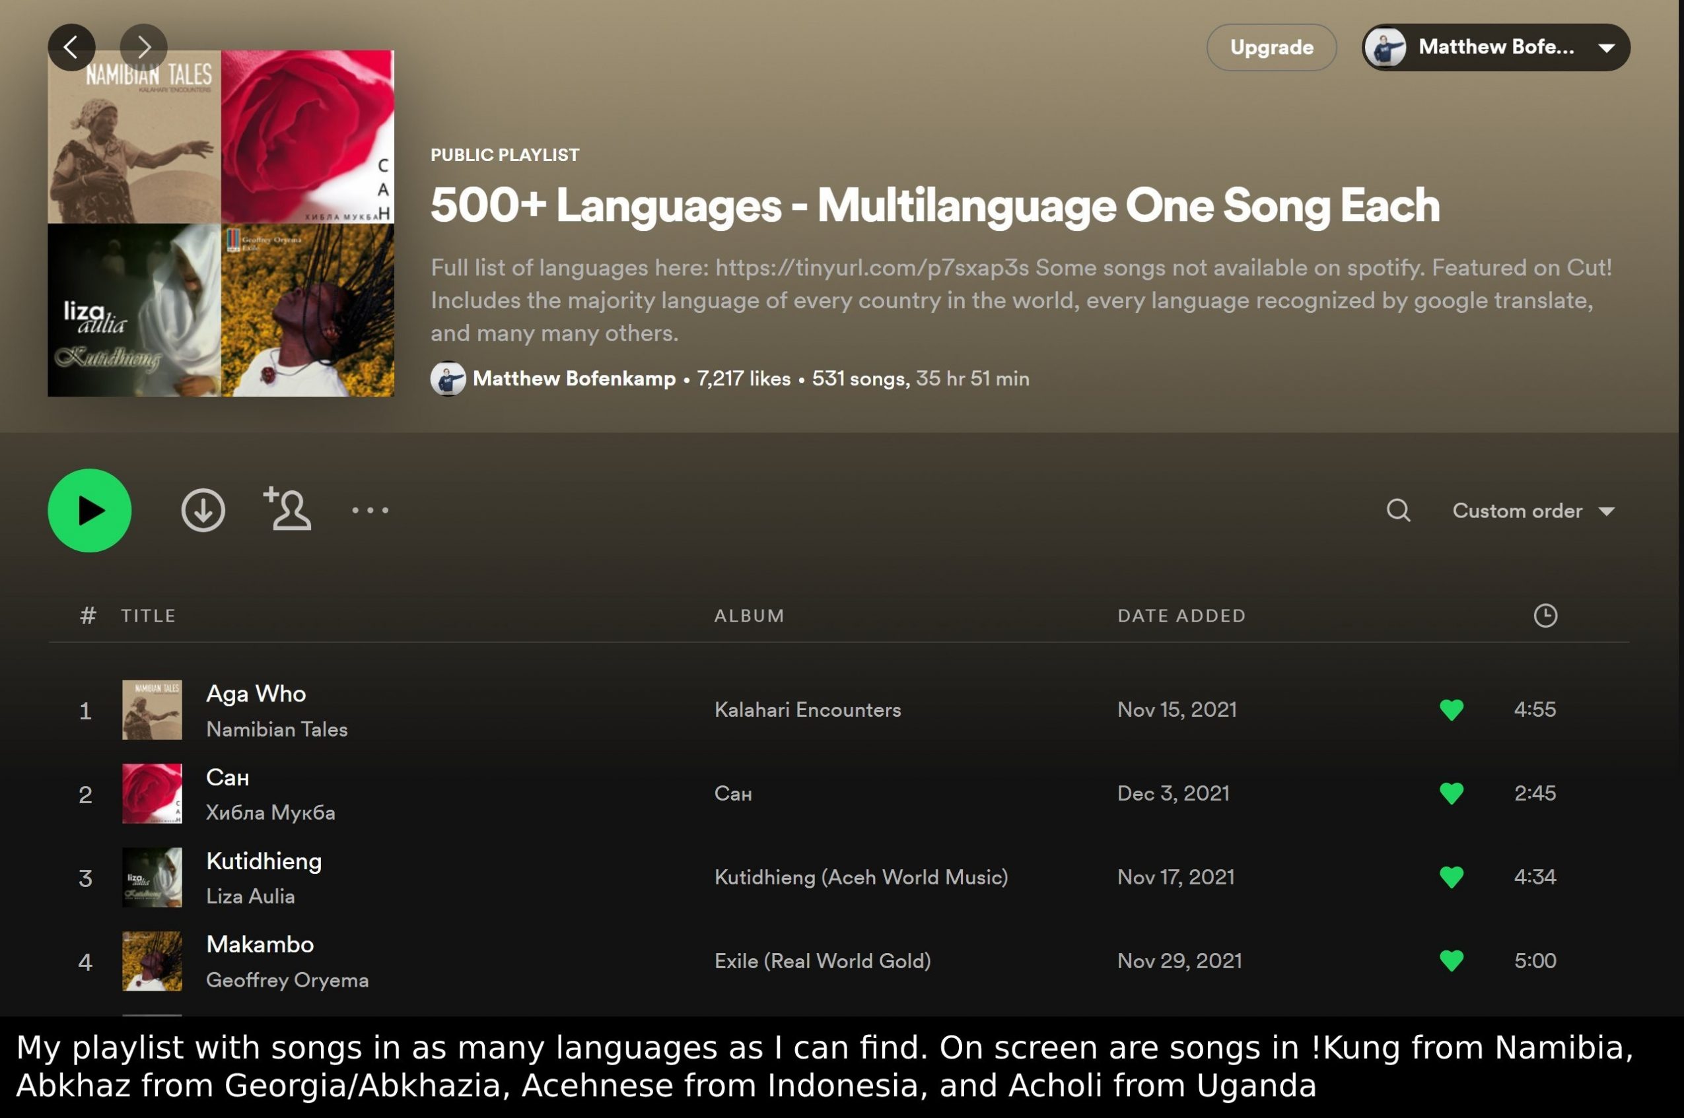Open the three-dot more options menu
Viewport: 1684px width, 1118px height.
coord(370,511)
